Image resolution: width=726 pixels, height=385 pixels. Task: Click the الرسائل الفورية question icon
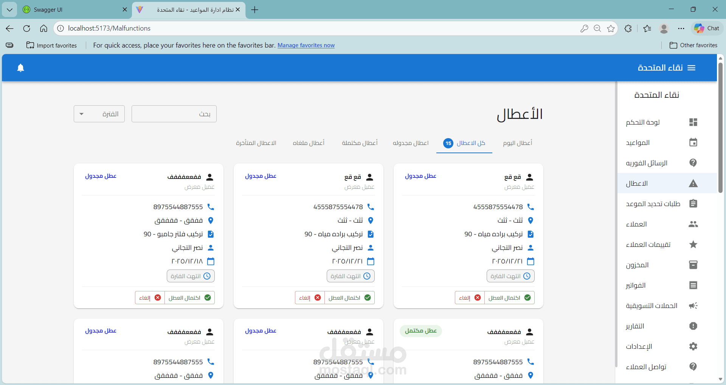point(693,163)
